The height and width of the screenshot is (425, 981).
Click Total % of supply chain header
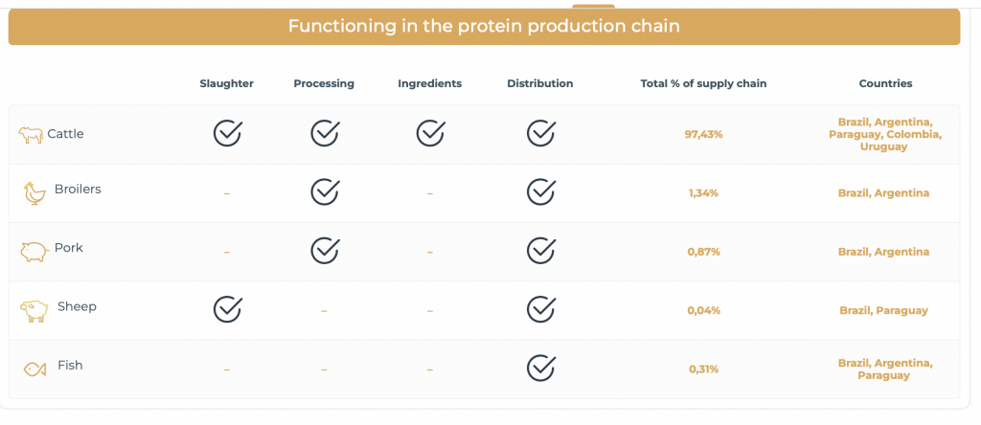click(703, 83)
